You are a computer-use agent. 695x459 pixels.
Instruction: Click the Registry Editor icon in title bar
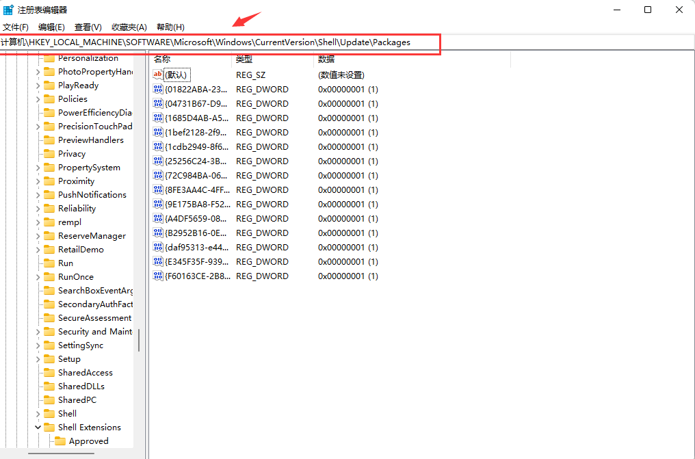[x=8, y=9]
